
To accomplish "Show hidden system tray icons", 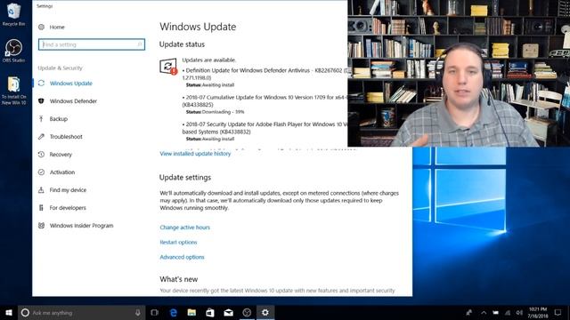I will [x=484, y=312].
